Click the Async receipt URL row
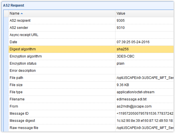 (24, 35)
